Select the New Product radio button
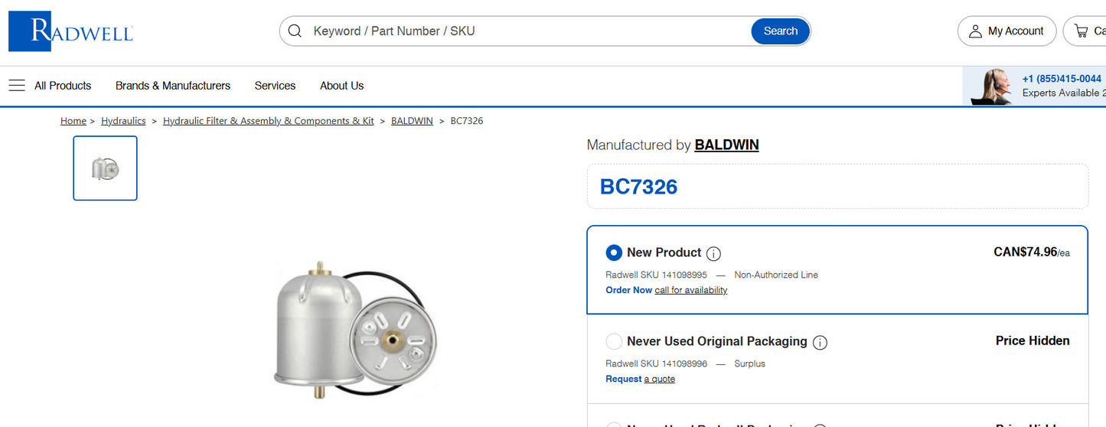Viewport: 1106px width, 427px height. pos(614,253)
